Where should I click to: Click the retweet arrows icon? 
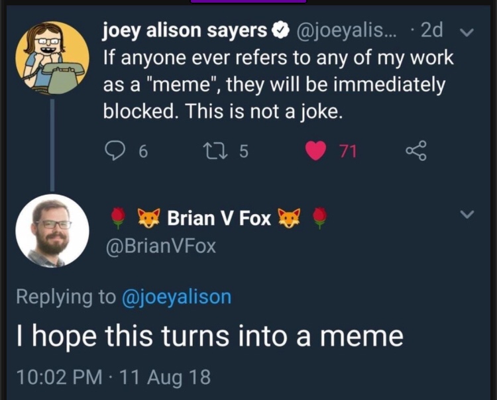click(213, 152)
